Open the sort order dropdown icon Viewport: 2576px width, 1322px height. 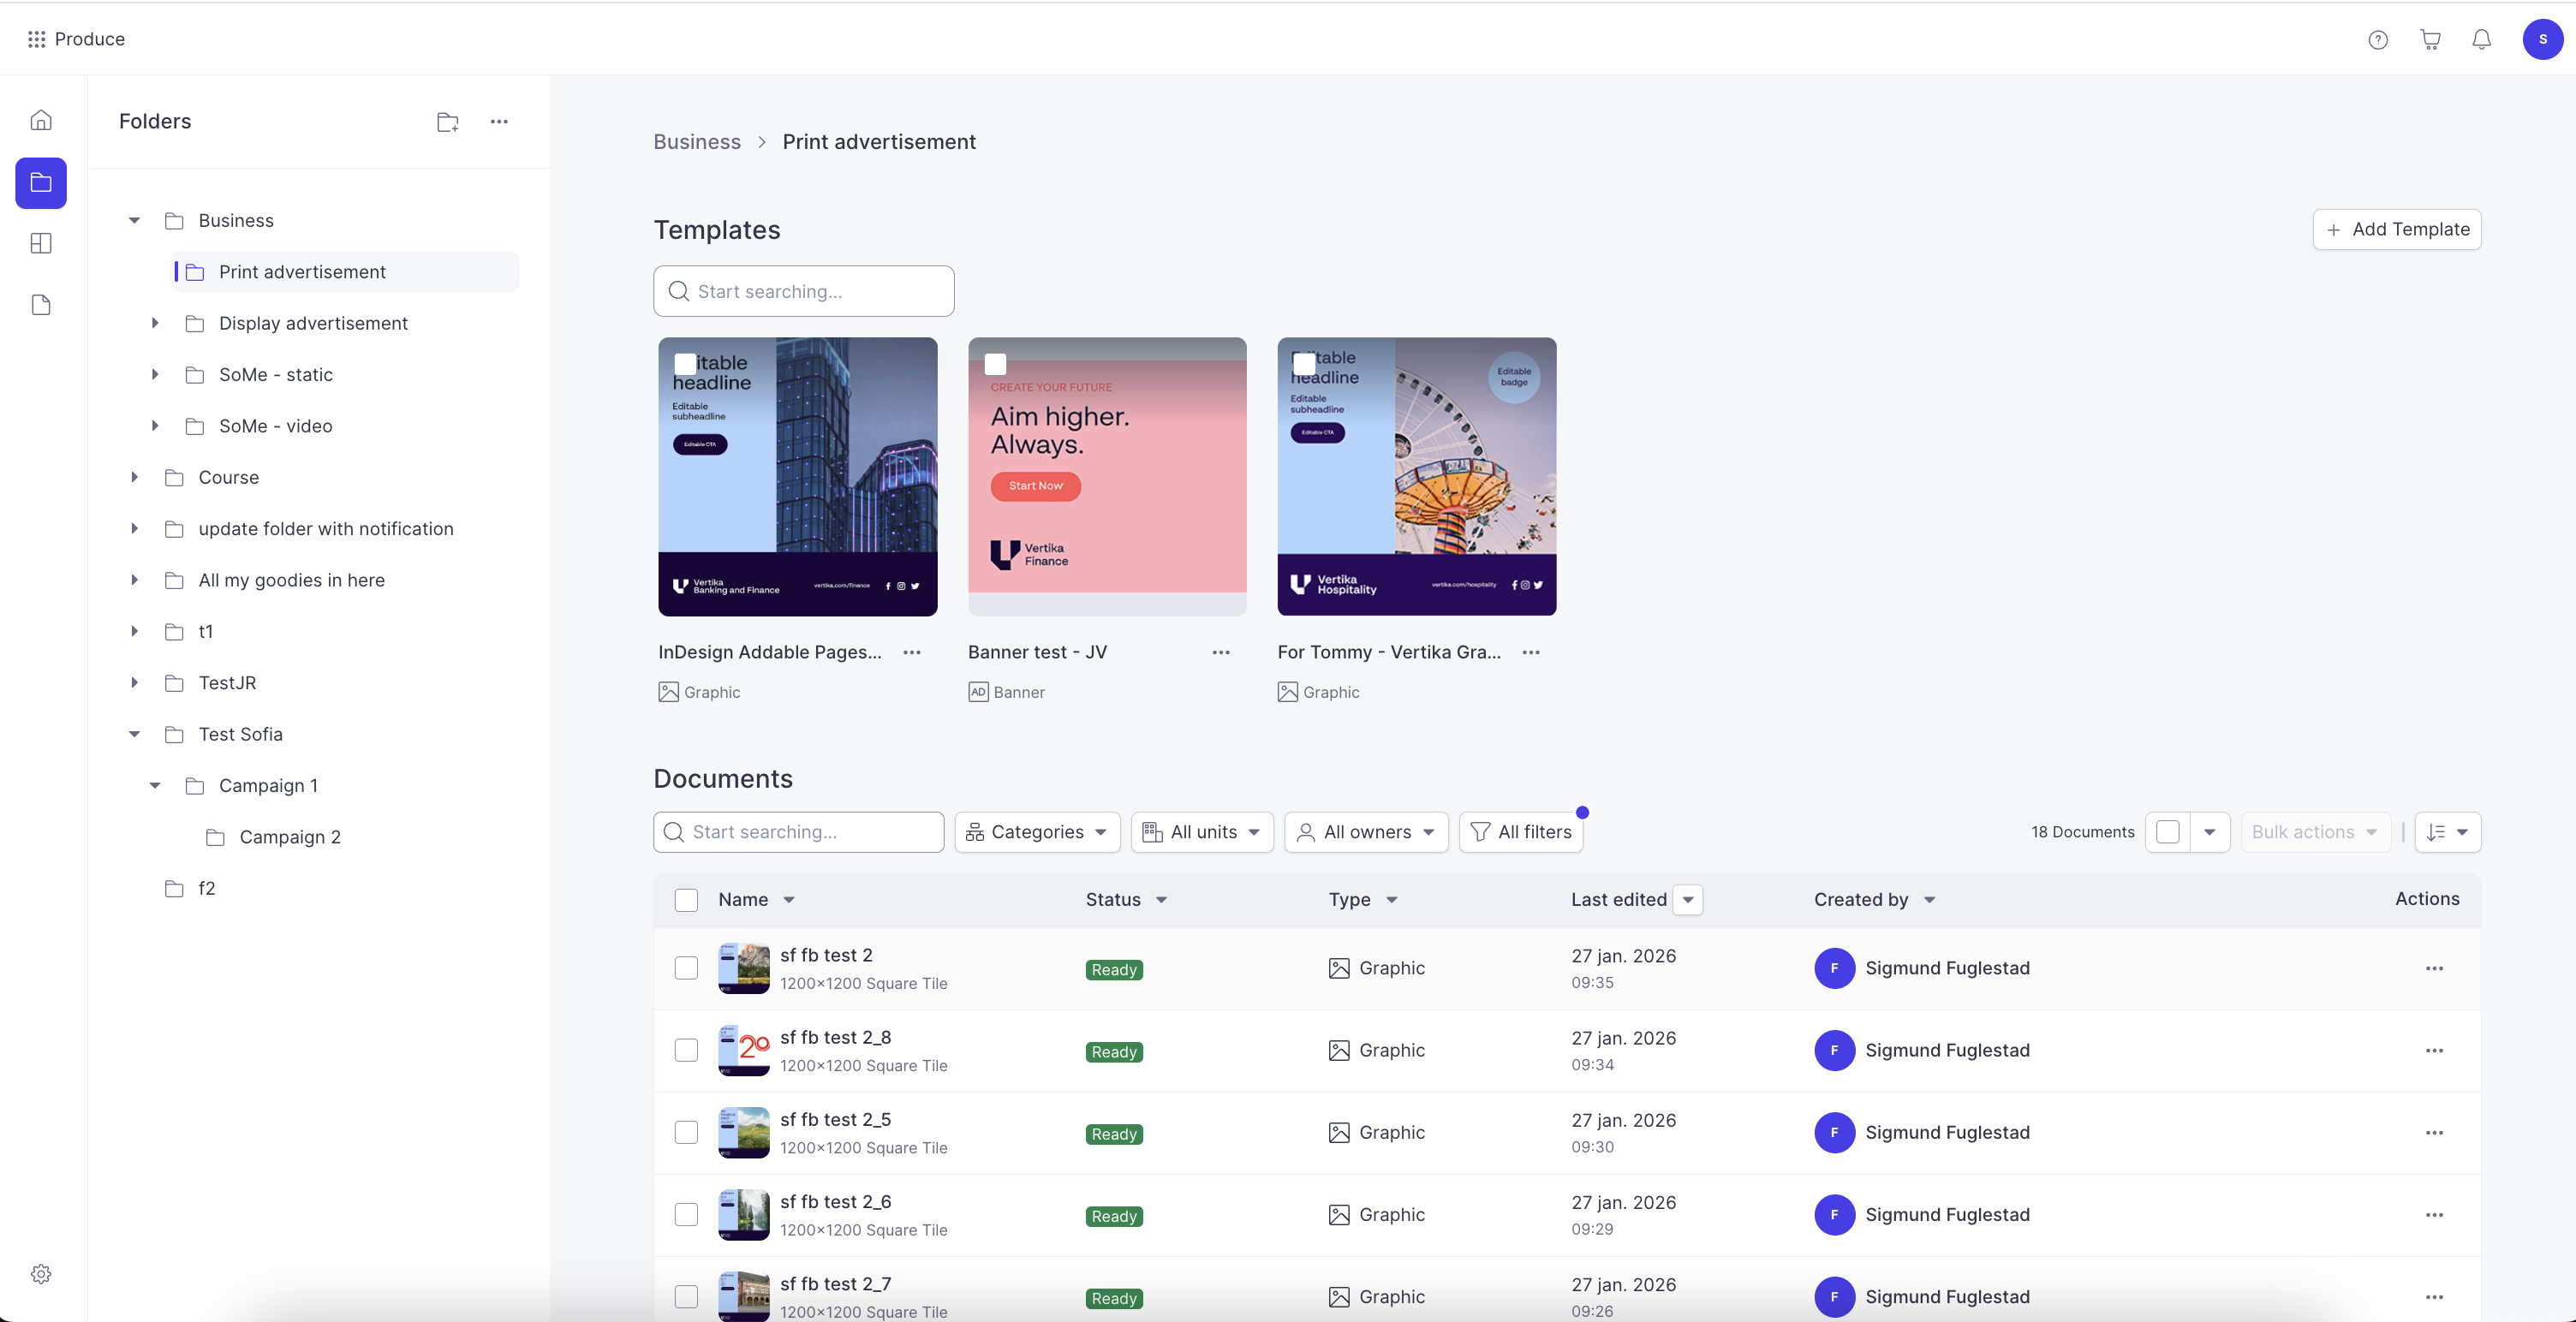coord(2448,832)
